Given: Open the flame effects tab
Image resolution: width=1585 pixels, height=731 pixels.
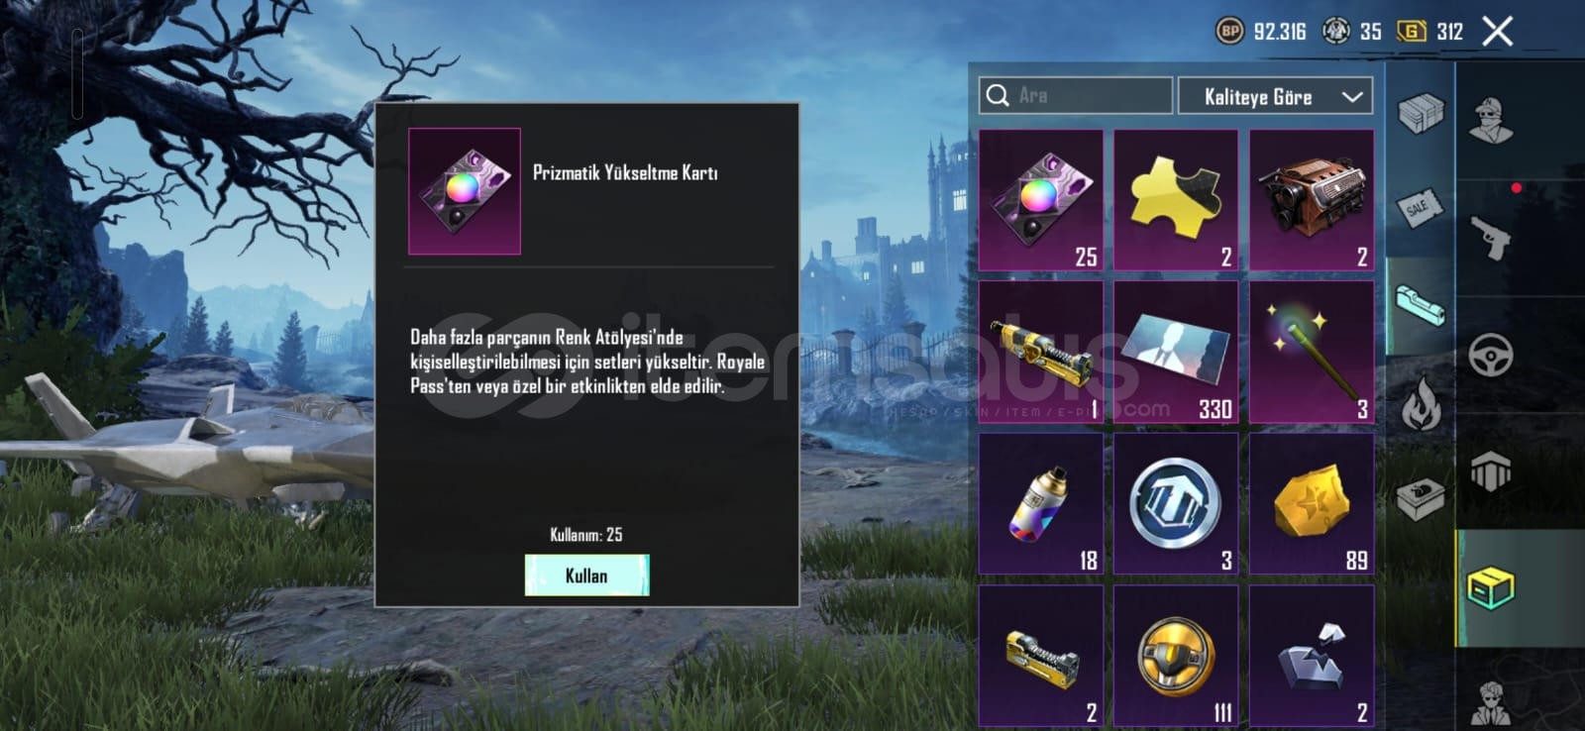Looking at the screenshot, I should [x=1420, y=402].
